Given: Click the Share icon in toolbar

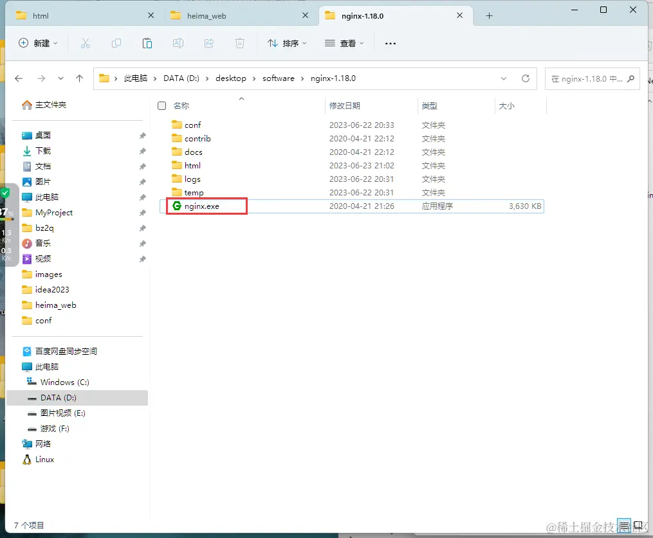Looking at the screenshot, I should (209, 43).
